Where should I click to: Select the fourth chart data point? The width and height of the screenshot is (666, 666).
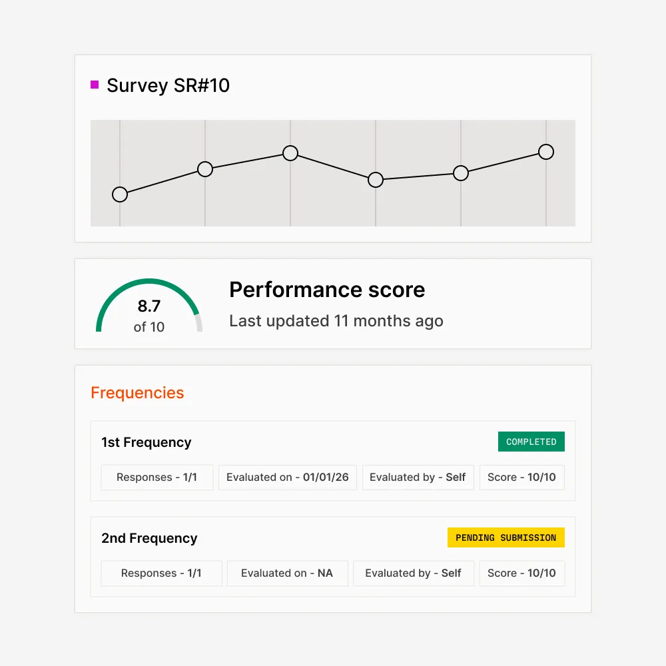coord(376,180)
